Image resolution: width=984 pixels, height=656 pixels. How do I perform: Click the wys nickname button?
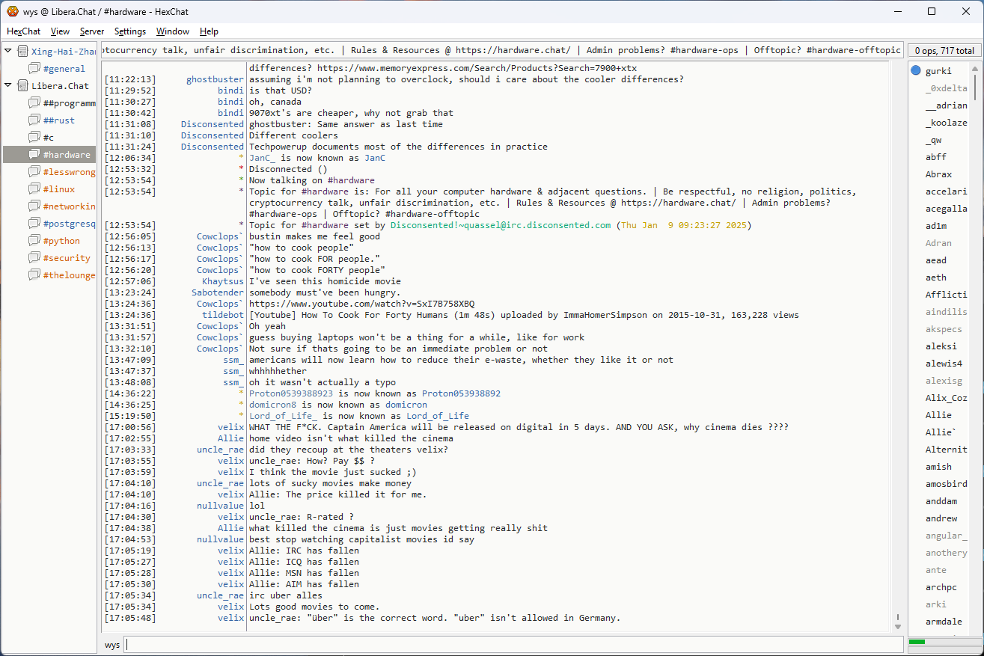[111, 645]
